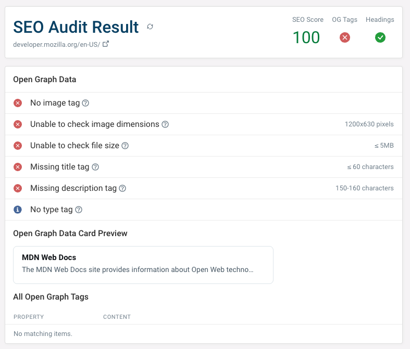This screenshot has height=349, width=410.
Task: Click the No type tag label
Action: click(x=52, y=210)
